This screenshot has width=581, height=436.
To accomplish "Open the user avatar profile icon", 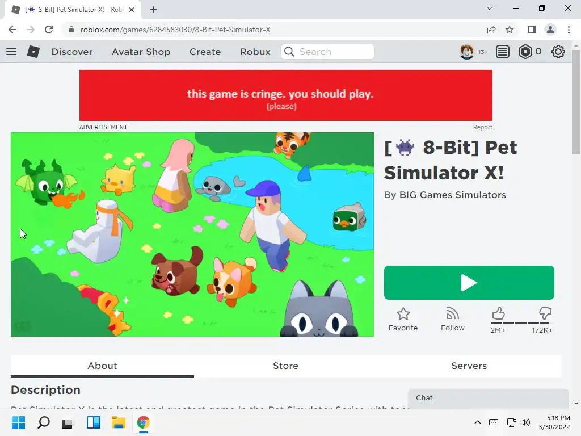I will 466,52.
